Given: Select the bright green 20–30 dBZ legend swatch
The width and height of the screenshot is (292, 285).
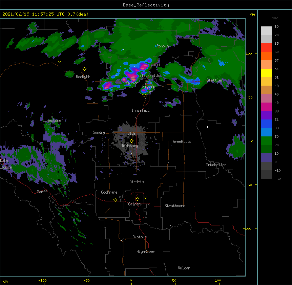Looking at the screenshot, I should point(266,141).
